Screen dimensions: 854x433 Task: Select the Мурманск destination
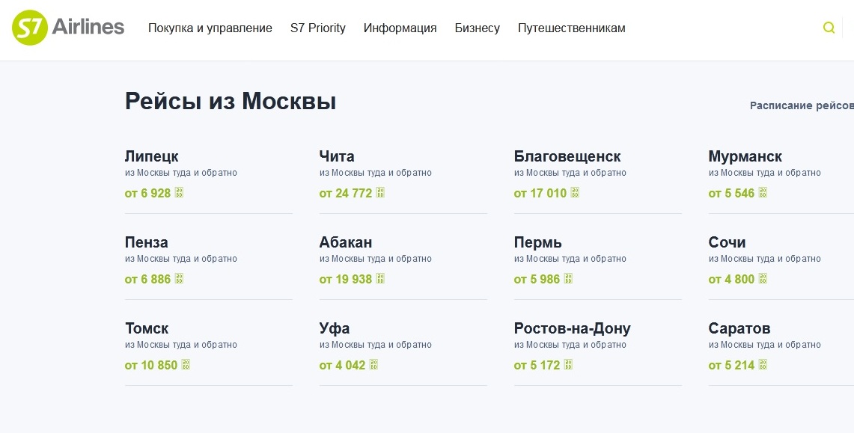tap(745, 157)
